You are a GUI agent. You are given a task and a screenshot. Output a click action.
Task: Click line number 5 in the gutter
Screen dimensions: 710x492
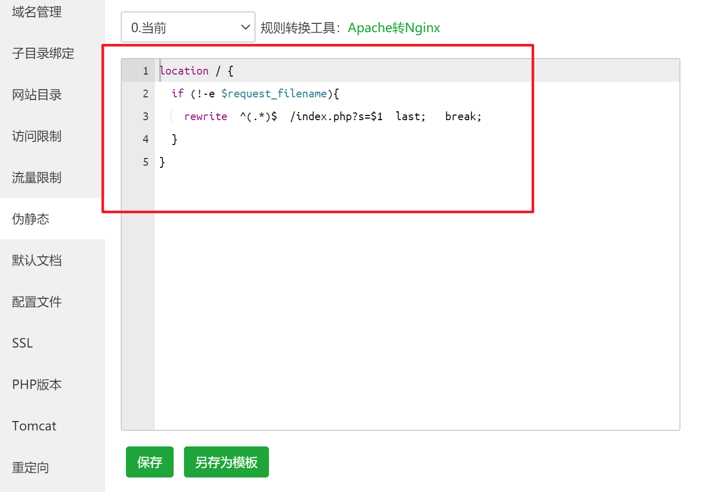[146, 162]
